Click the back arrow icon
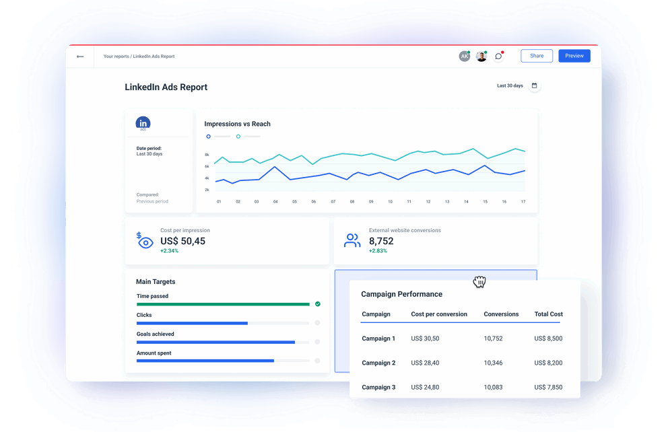The height and width of the screenshot is (432, 668). 80,57
